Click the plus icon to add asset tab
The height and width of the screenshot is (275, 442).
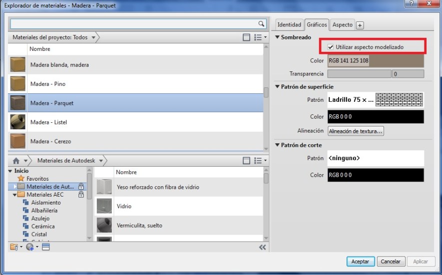(x=360, y=25)
